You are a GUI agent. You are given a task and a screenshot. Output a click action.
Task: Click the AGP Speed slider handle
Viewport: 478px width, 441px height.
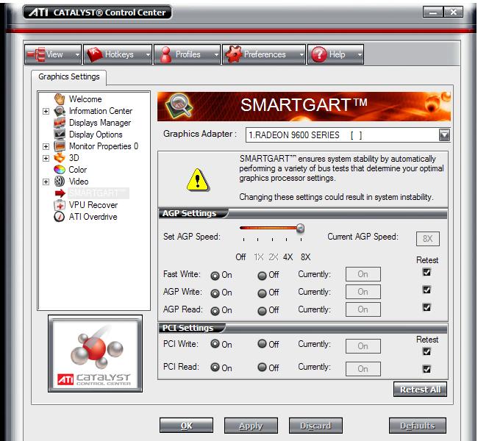[x=300, y=229]
